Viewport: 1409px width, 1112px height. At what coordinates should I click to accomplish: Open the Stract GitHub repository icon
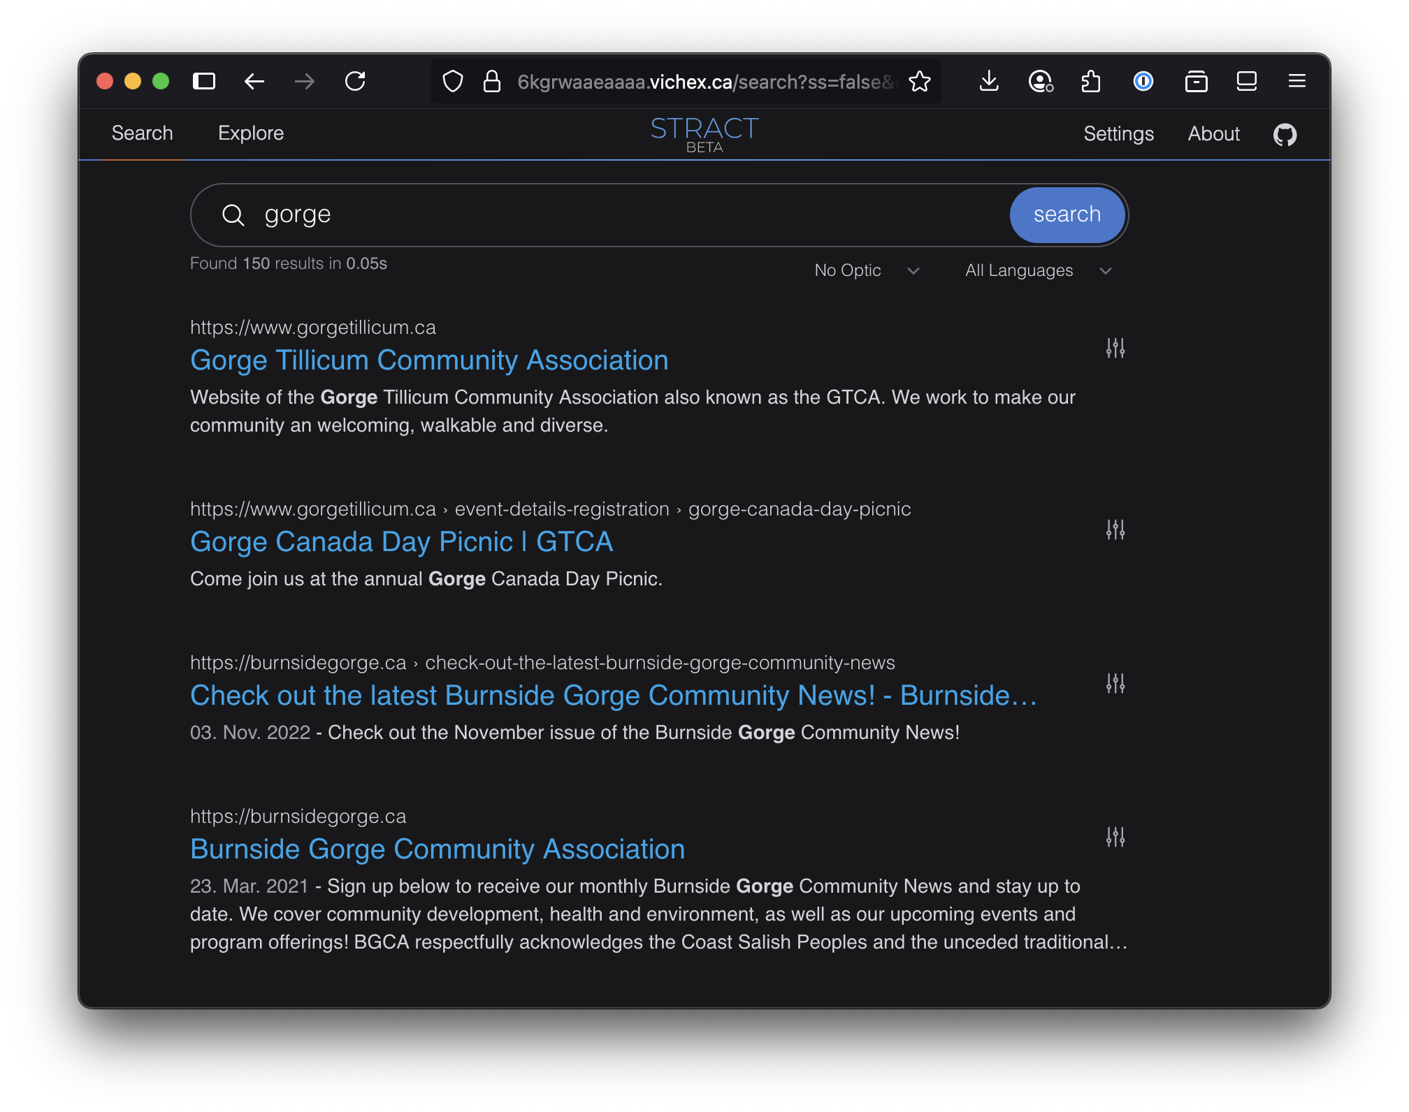coord(1285,134)
